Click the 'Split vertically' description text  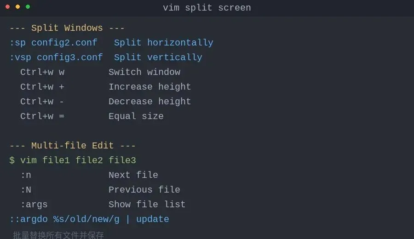click(x=158, y=57)
